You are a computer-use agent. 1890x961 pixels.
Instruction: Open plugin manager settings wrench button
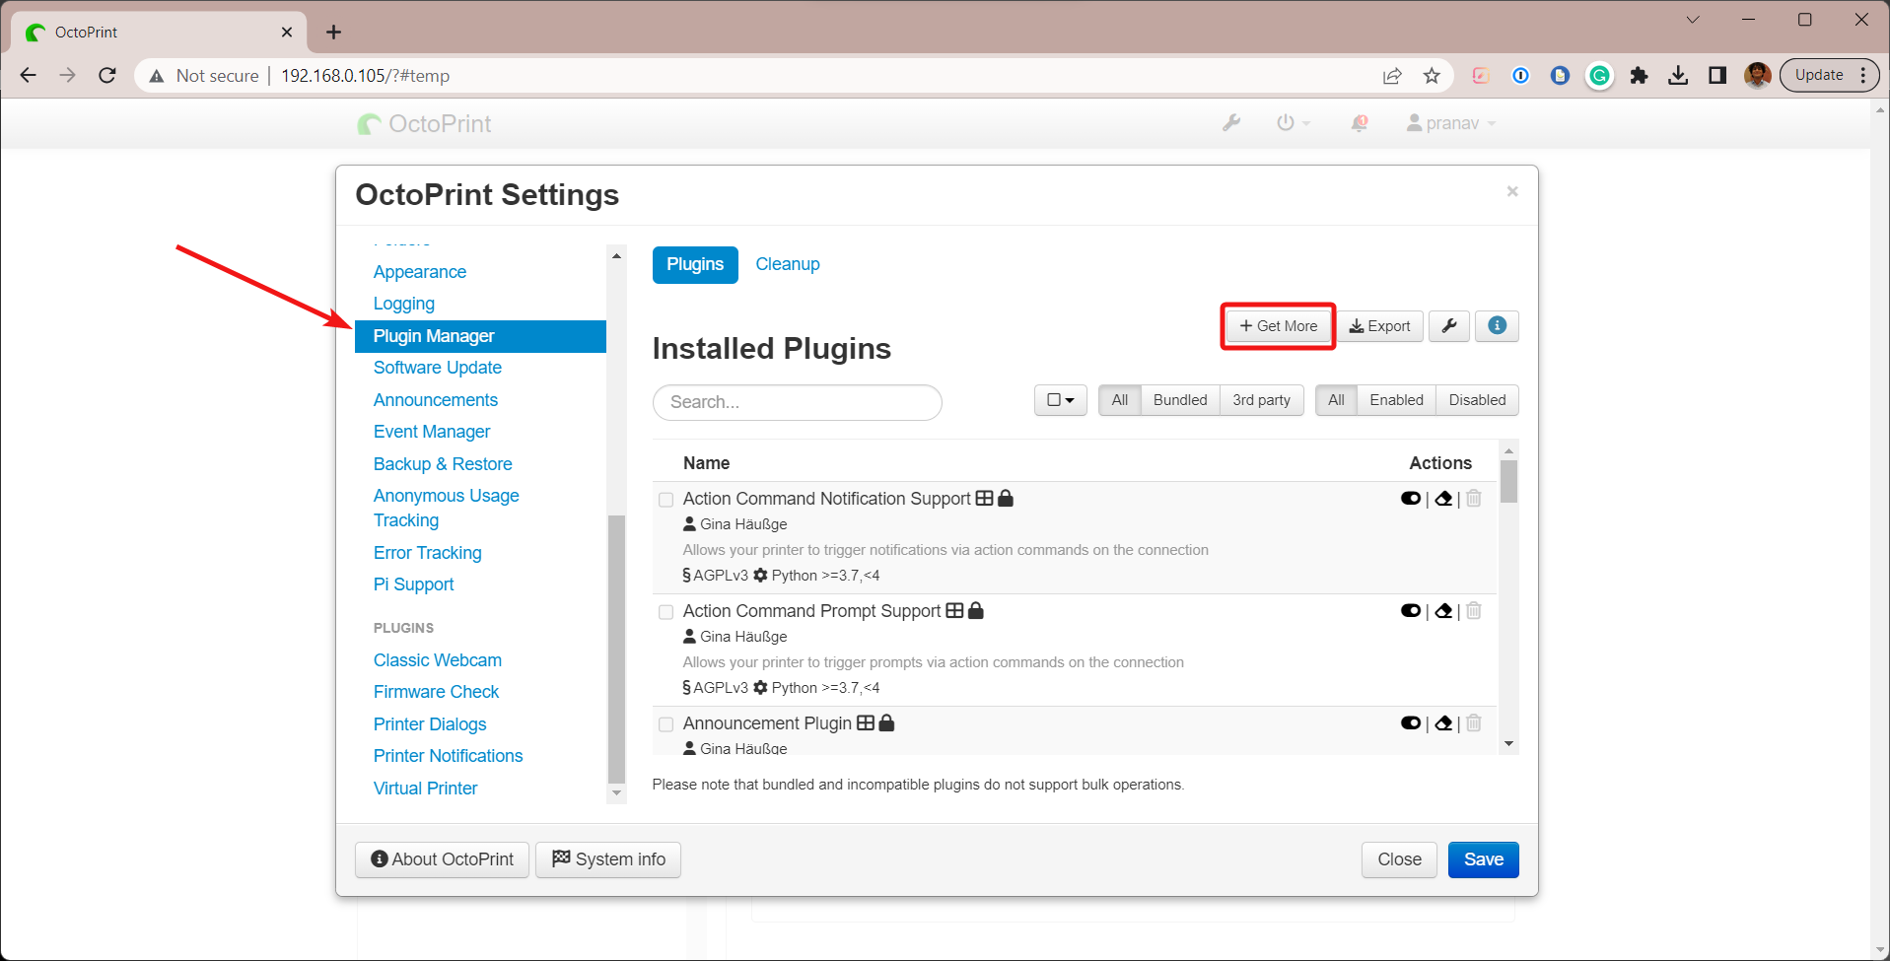[x=1449, y=326]
